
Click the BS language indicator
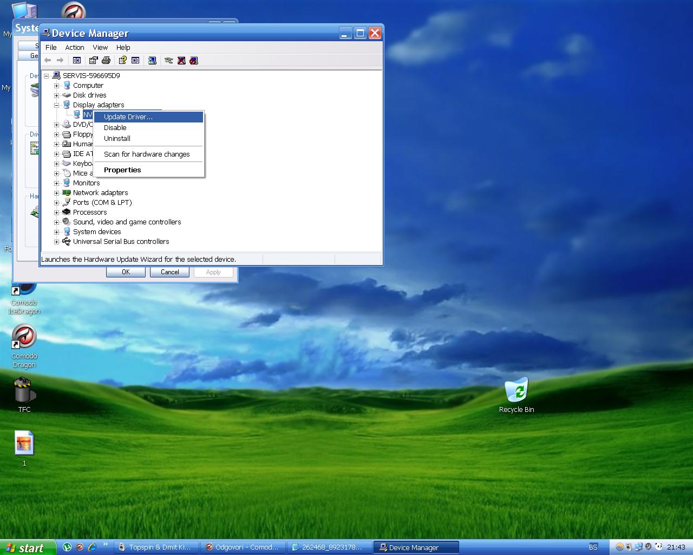[x=593, y=547]
